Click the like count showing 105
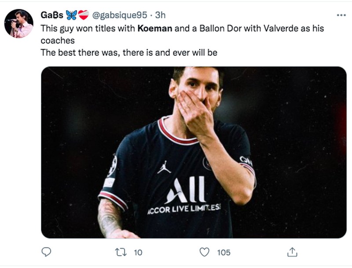 tap(223, 251)
